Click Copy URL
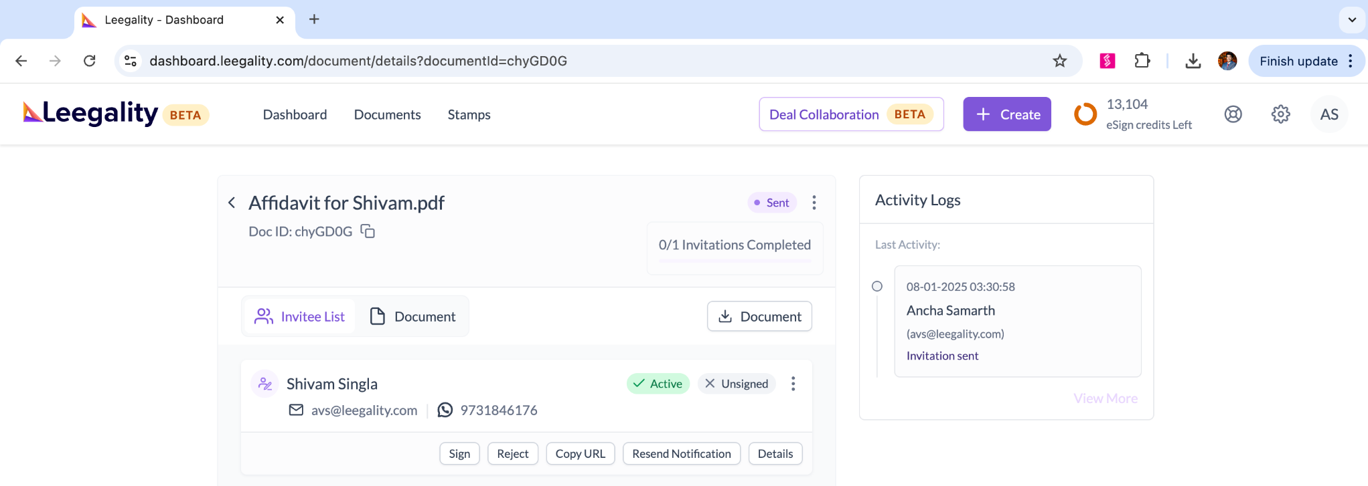The width and height of the screenshot is (1368, 486). click(580, 454)
